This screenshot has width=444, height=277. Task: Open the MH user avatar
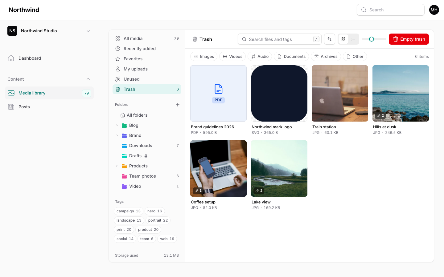(x=434, y=10)
